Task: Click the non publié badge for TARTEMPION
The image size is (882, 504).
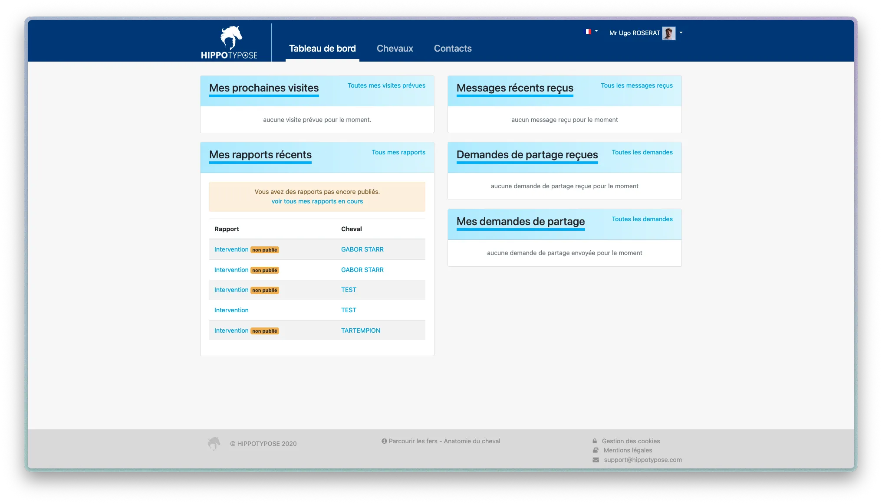Action: 265,331
